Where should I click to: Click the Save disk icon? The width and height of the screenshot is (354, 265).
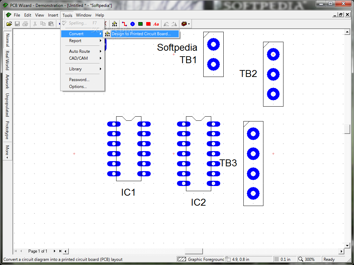(x=17, y=24)
